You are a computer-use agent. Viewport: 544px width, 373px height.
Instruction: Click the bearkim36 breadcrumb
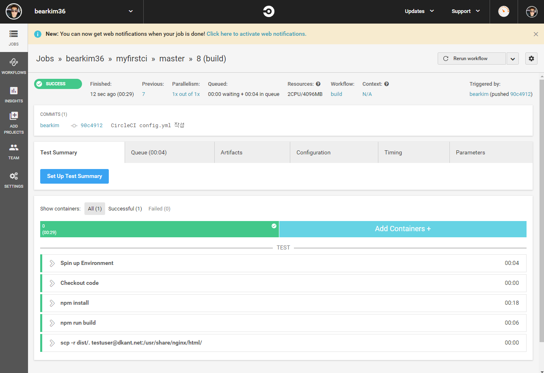tap(85, 59)
